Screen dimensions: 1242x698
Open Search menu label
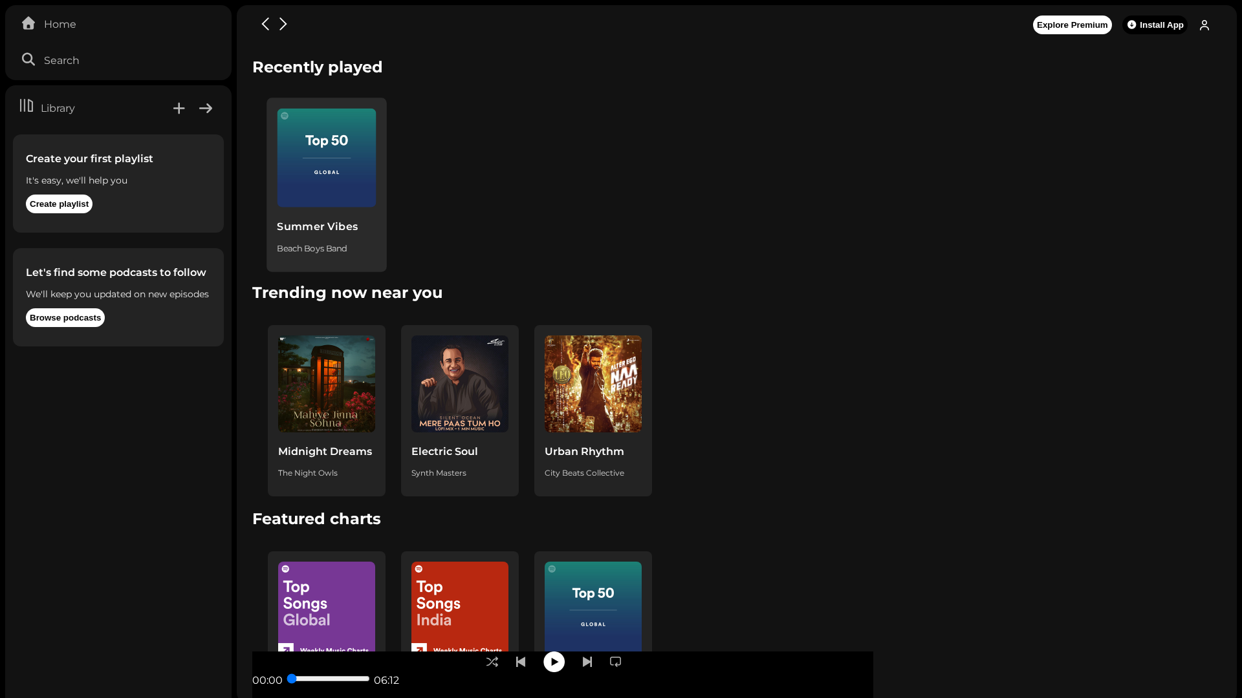61,61
